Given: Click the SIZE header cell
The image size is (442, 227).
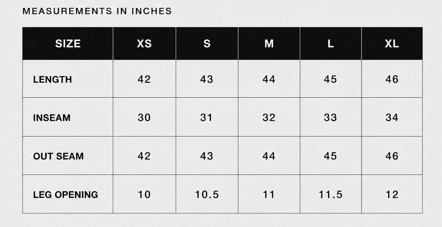Looking at the screenshot, I should pyautogui.click(x=68, y=44).
